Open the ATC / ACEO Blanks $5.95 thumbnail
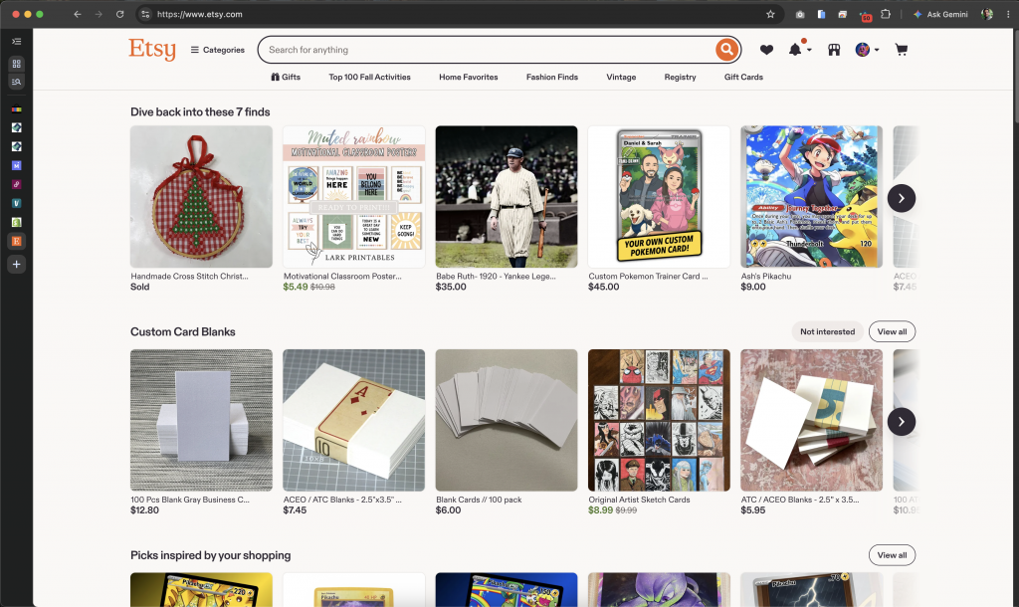This screenshot has width=1019, height=607. tap(812, 421)
